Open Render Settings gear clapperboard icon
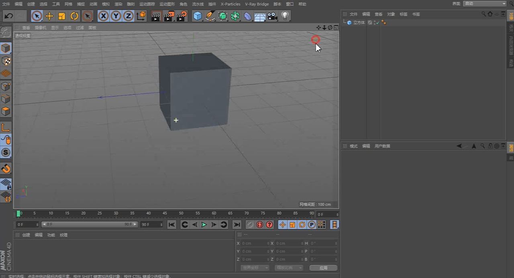Image resolution: width=514 pixels, height=278 pixels. pos(182,16)
